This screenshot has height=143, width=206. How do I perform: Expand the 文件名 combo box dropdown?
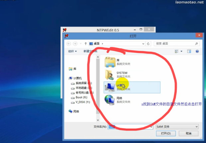151,127
